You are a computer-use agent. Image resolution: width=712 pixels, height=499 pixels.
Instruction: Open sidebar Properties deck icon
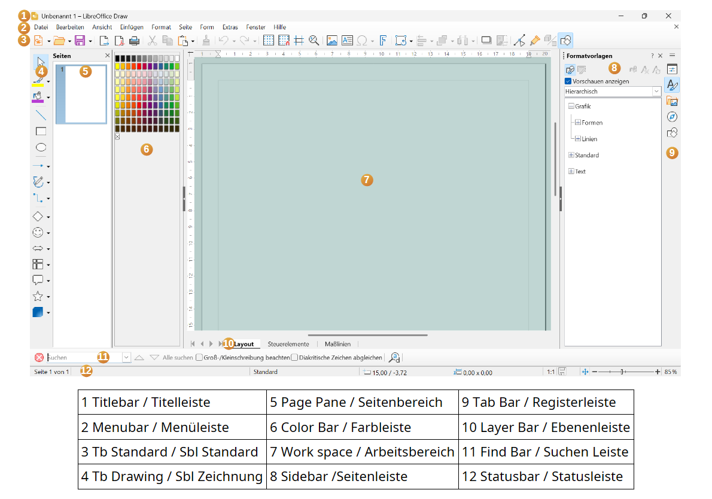pos(672,69)
